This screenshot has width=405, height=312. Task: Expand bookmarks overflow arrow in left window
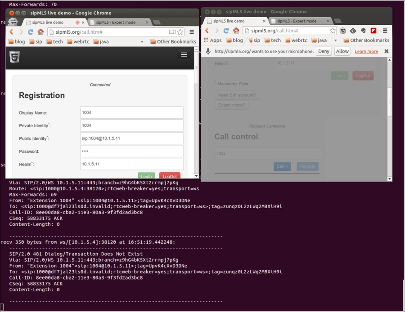[142, 42]
